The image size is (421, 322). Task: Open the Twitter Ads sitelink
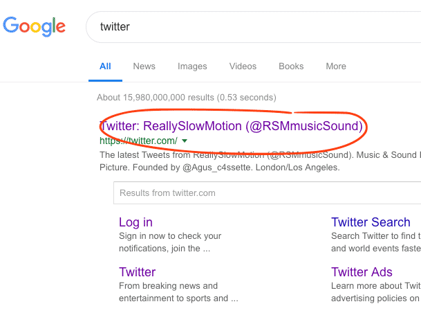tap(362, 272)
